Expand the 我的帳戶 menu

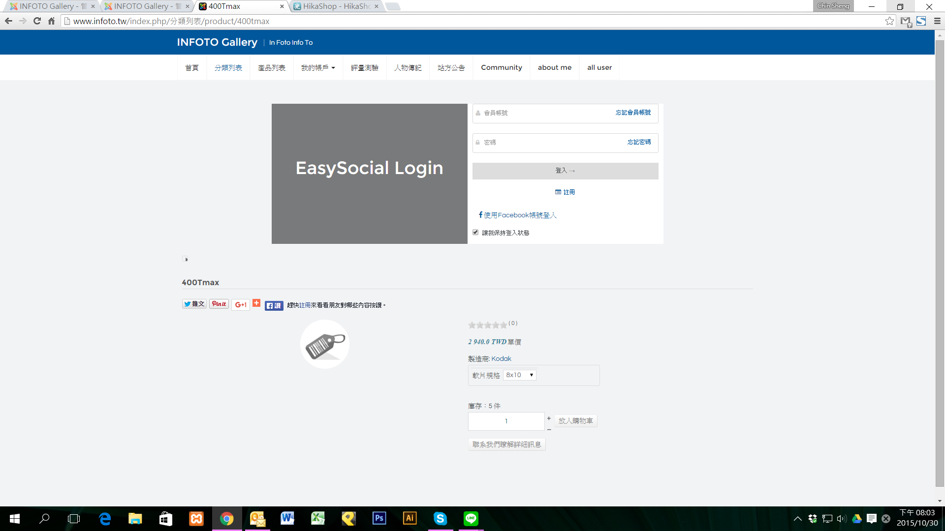(x=318, y=67)
